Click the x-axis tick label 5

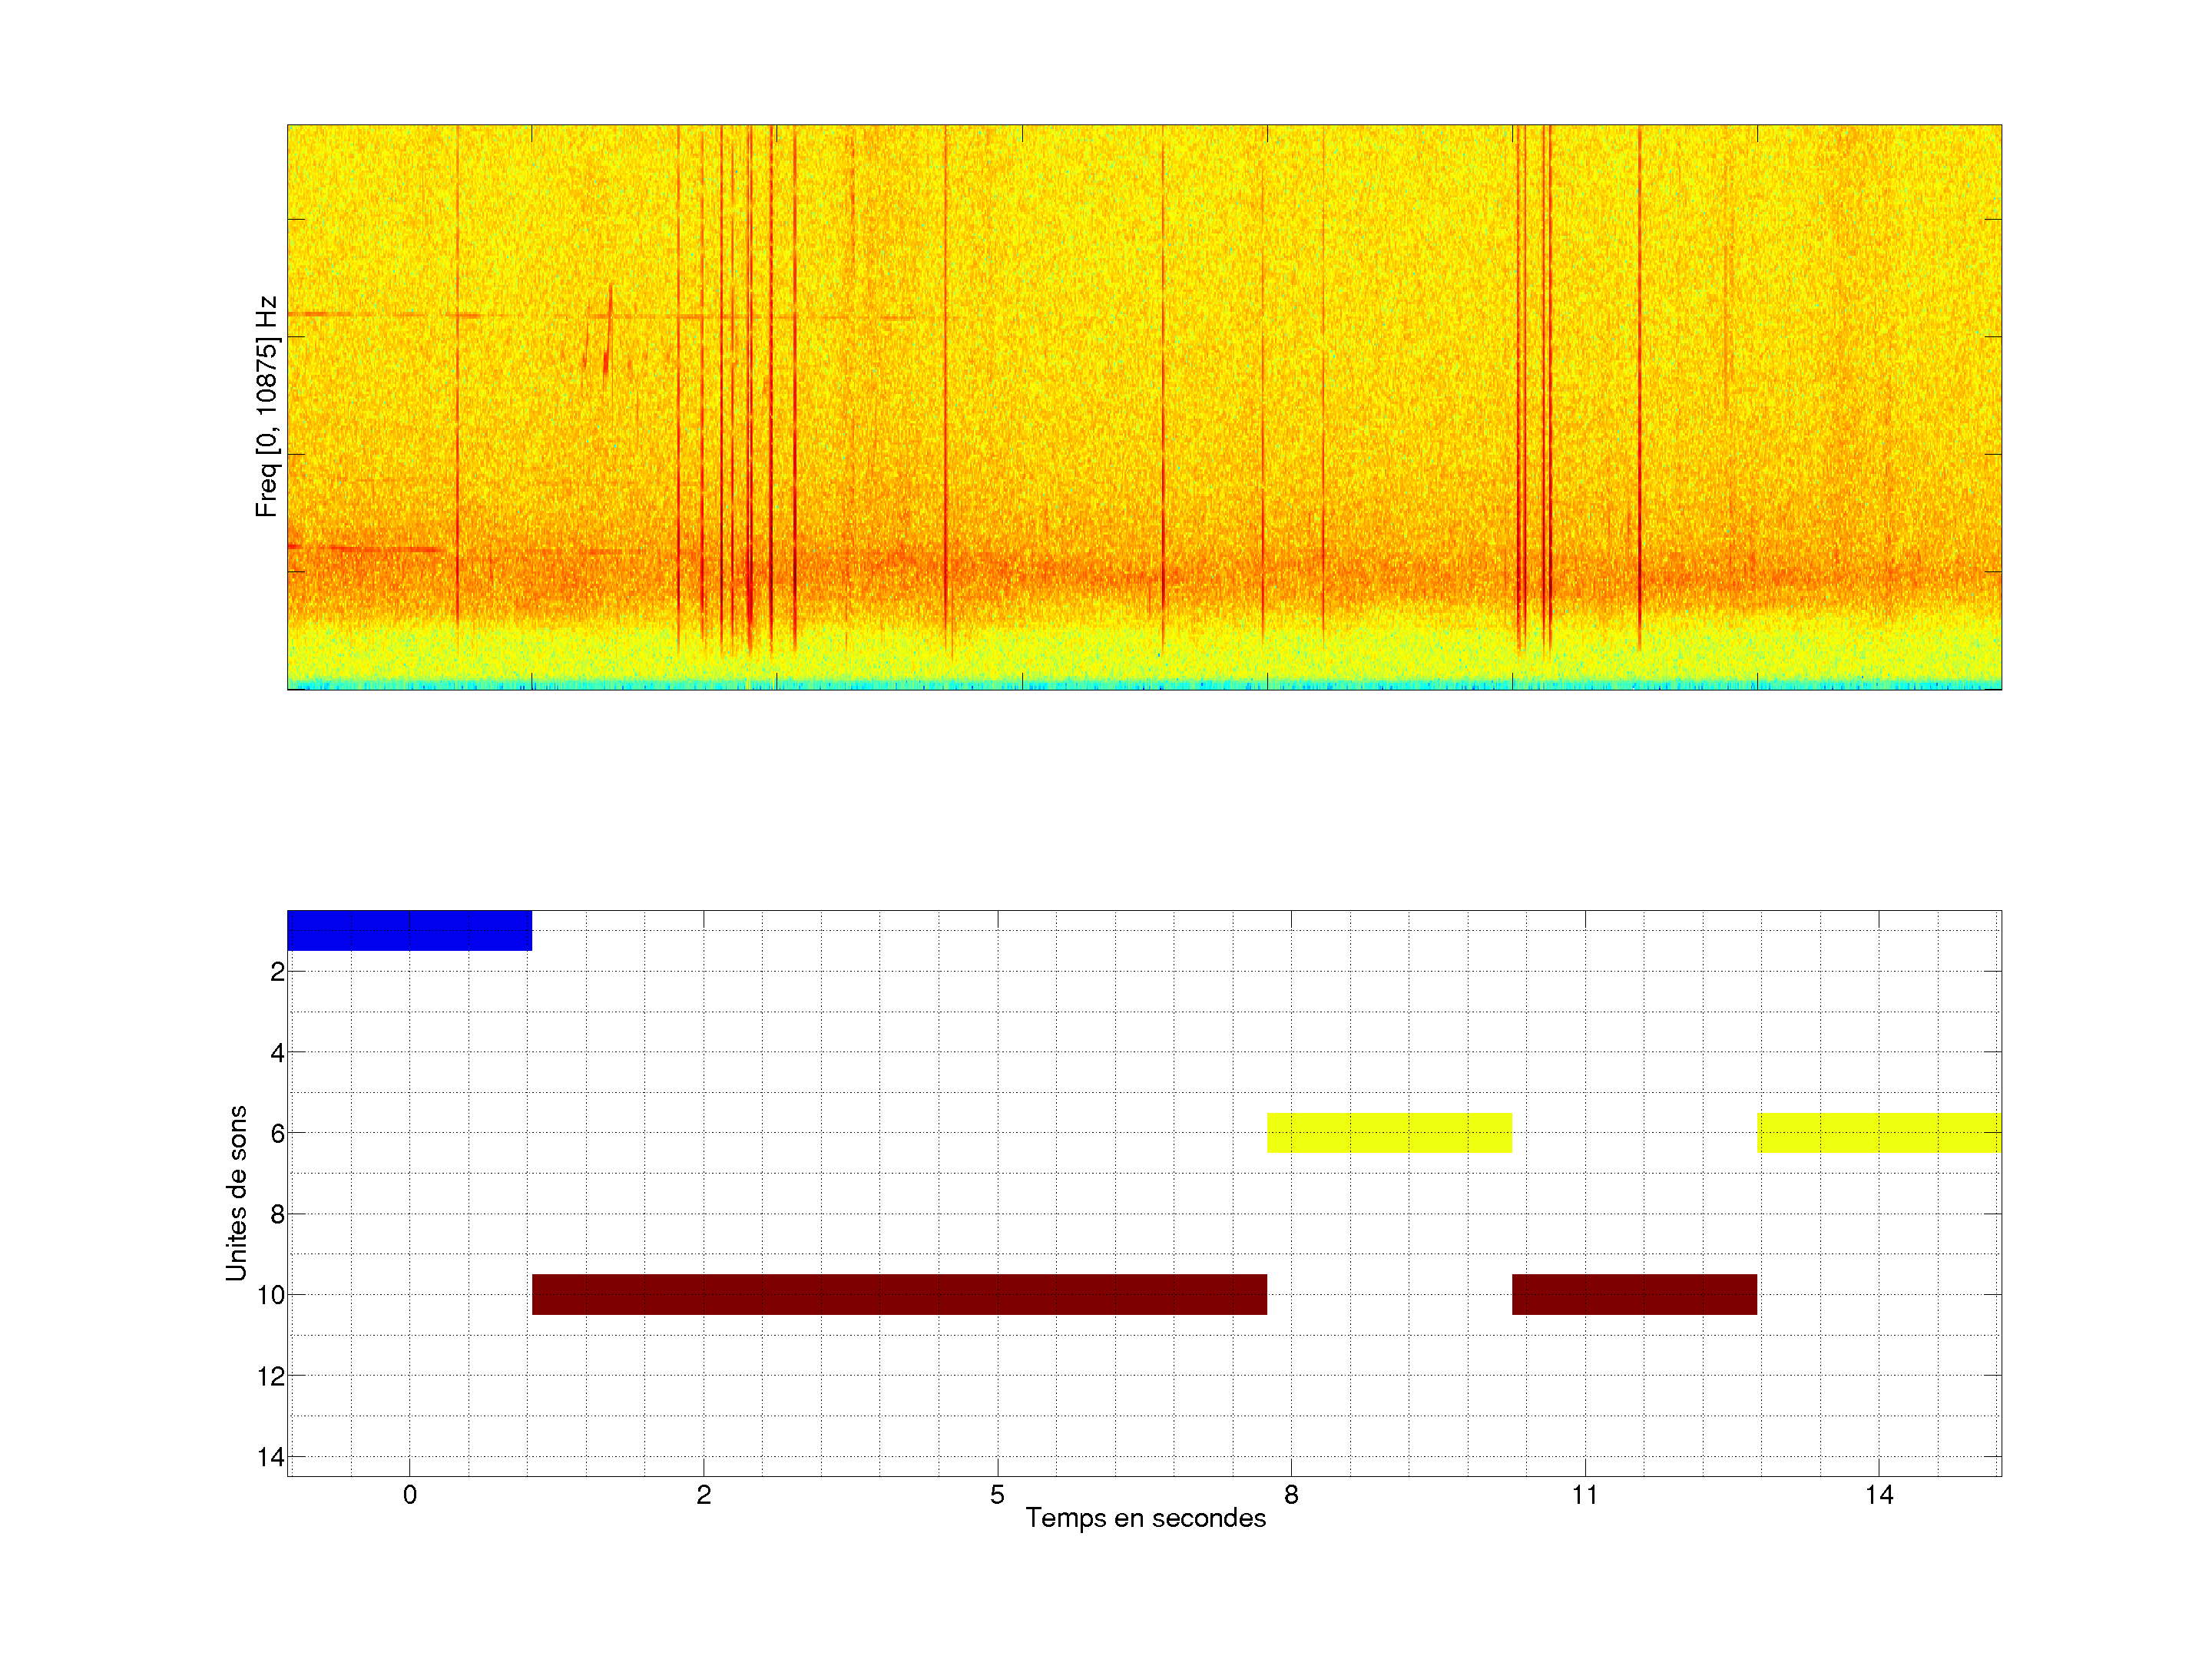point(997,1495)
